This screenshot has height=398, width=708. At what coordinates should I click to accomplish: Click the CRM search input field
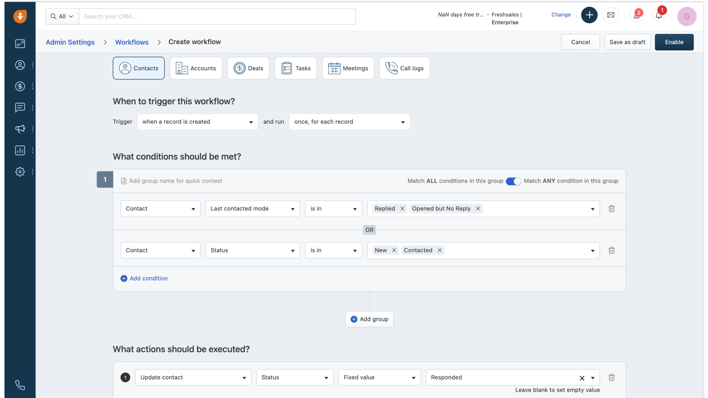tap(217, 16)
